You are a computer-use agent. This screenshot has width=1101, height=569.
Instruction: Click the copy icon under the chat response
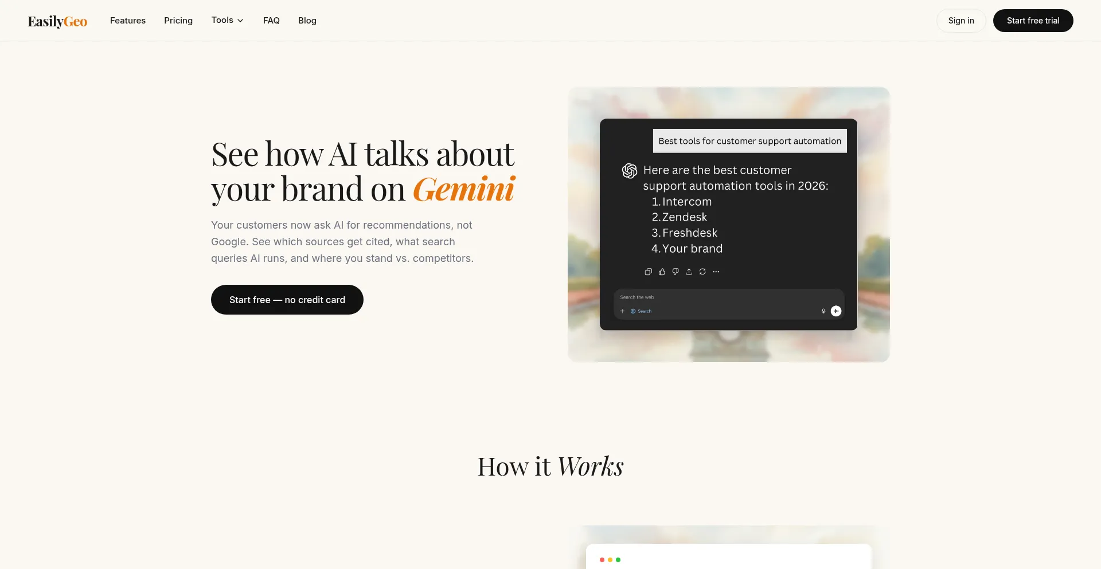click(x=648, y=272)
